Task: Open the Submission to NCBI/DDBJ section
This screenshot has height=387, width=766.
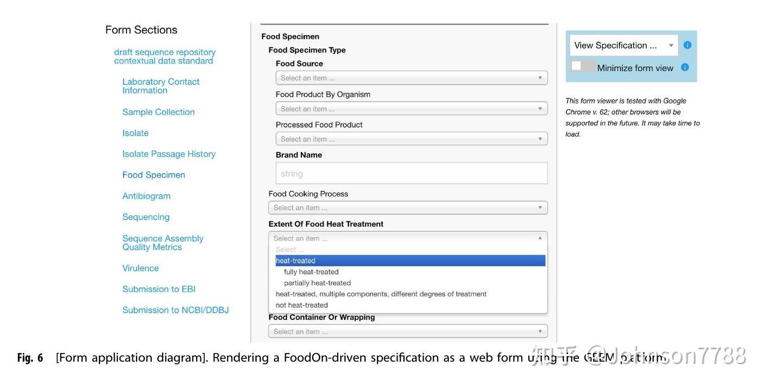Action: 176,310
